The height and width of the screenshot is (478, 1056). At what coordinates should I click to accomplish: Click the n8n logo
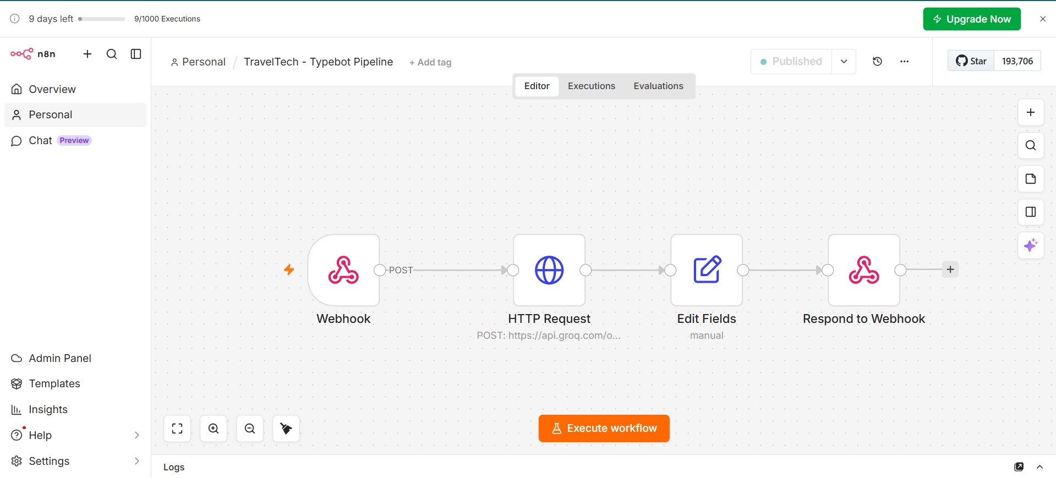click(x=33, y=54)
